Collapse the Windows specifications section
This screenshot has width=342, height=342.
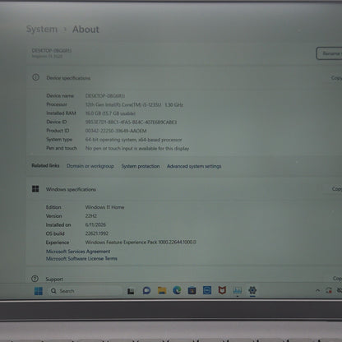(x=184, y=189)
